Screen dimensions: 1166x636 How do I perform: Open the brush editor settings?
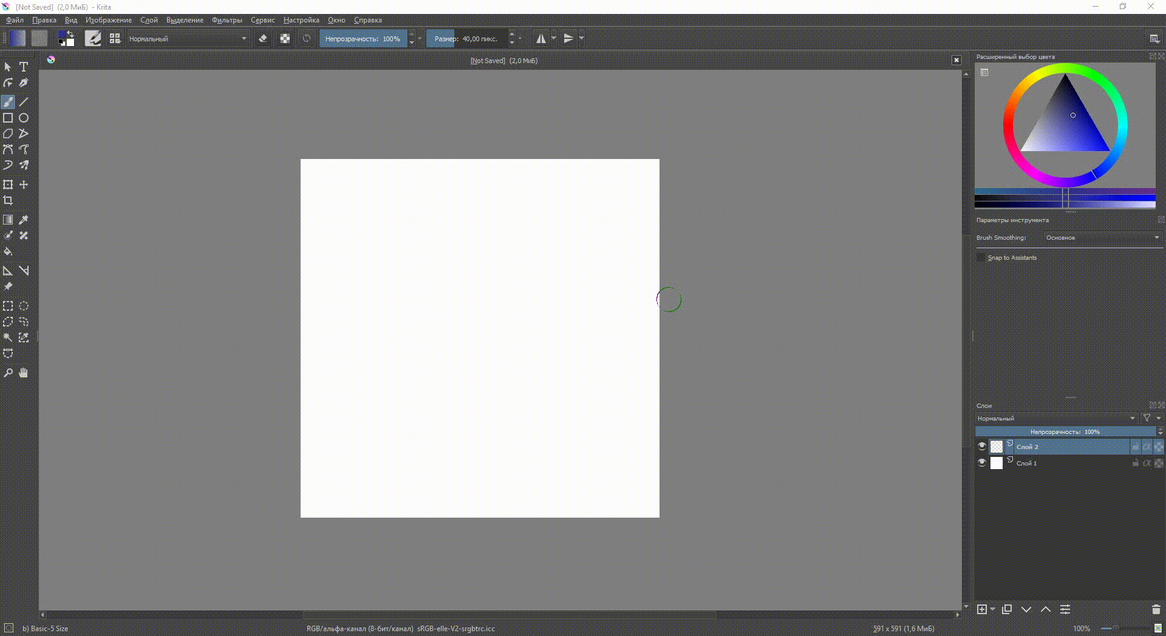(x=93, y=38)
